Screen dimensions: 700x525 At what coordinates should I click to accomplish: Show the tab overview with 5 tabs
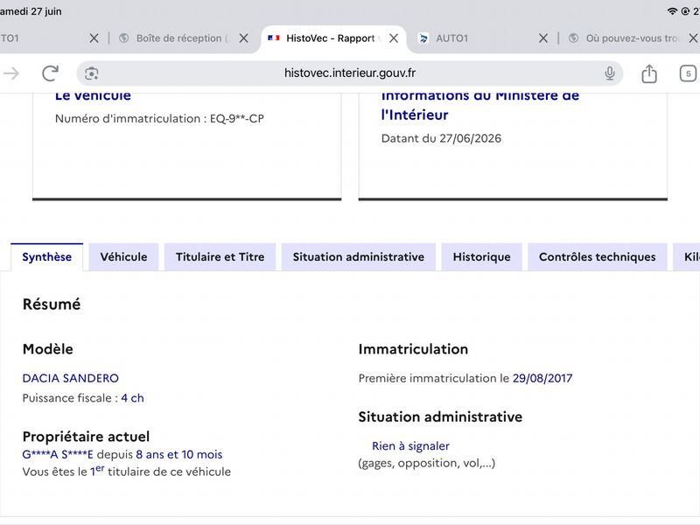[x=688, y=73]
